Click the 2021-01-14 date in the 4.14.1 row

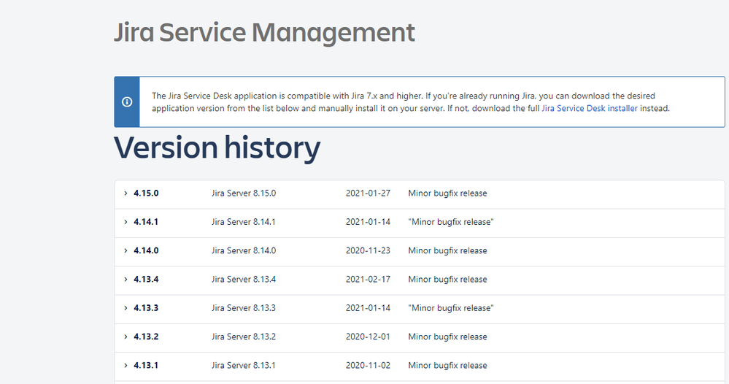(368, 222)
